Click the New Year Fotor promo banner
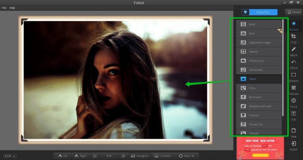 tap(260, 148)
